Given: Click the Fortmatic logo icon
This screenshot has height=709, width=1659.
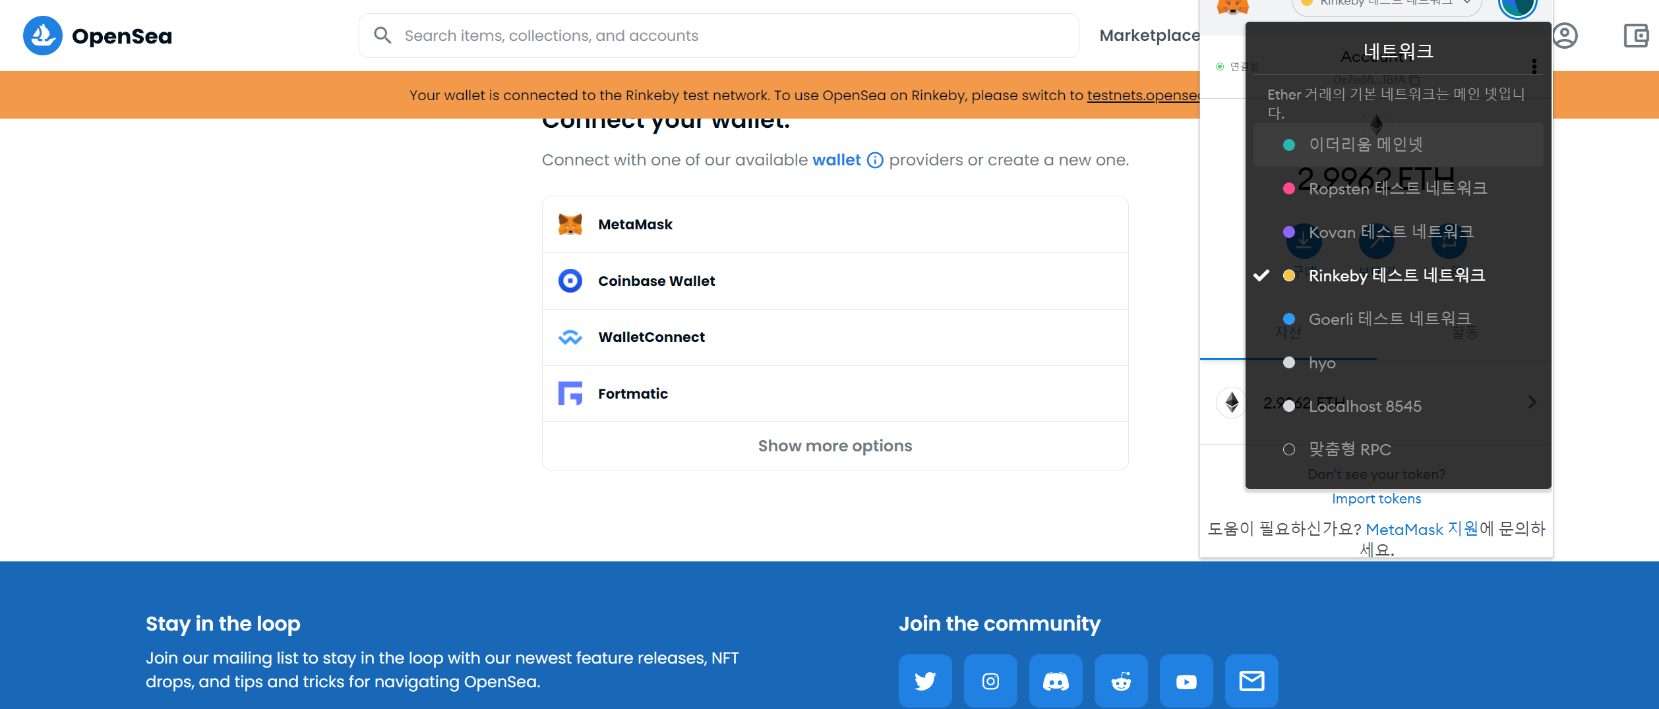Looking at the screenshot, I should (x=570, y=393).
